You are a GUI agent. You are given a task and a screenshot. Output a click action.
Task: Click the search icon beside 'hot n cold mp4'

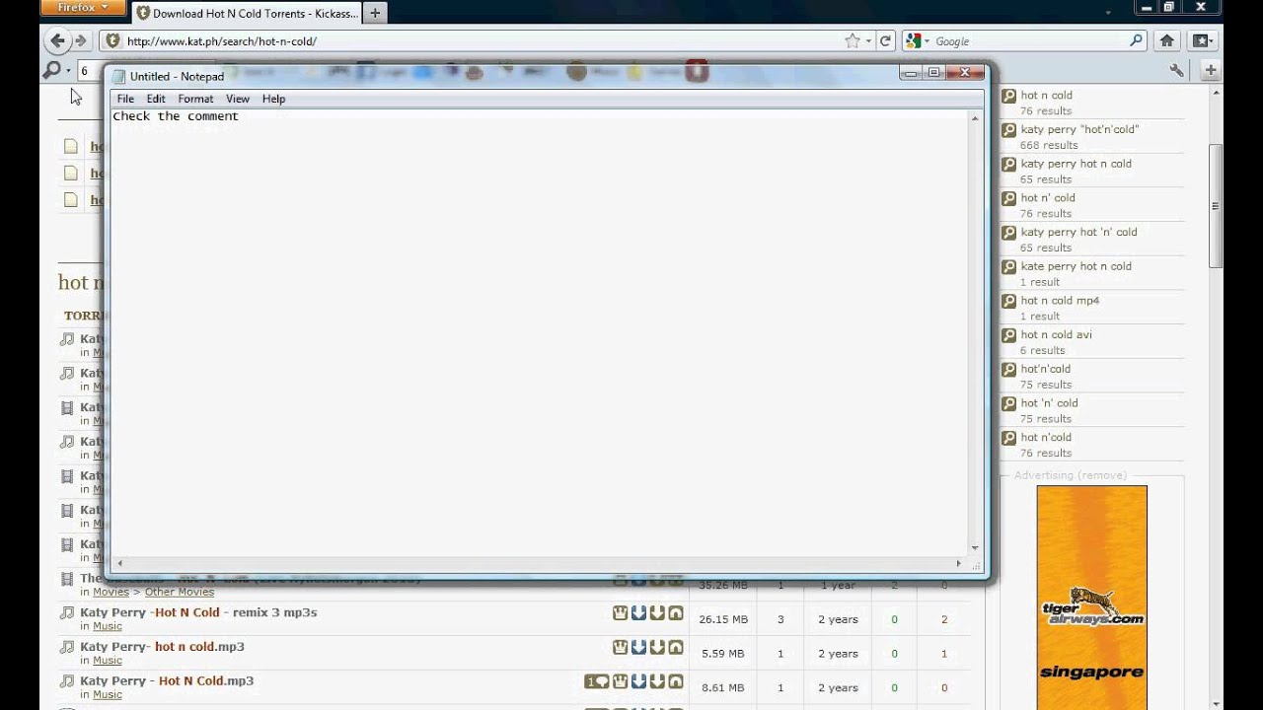point(1008,302)
